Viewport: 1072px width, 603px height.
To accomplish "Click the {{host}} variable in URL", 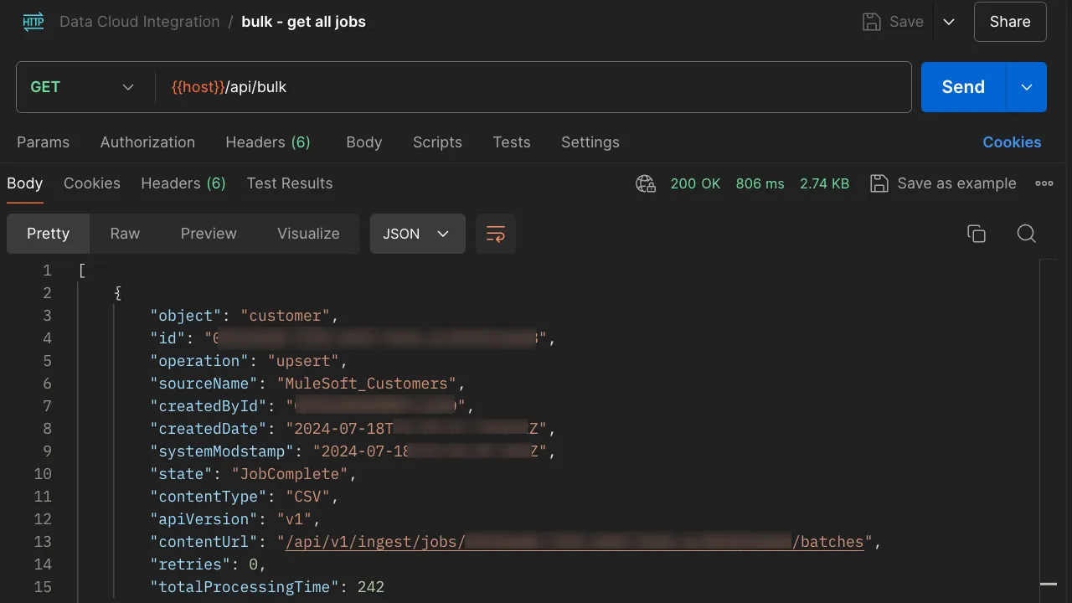I will pyautogui.click(x=198, y=87).
